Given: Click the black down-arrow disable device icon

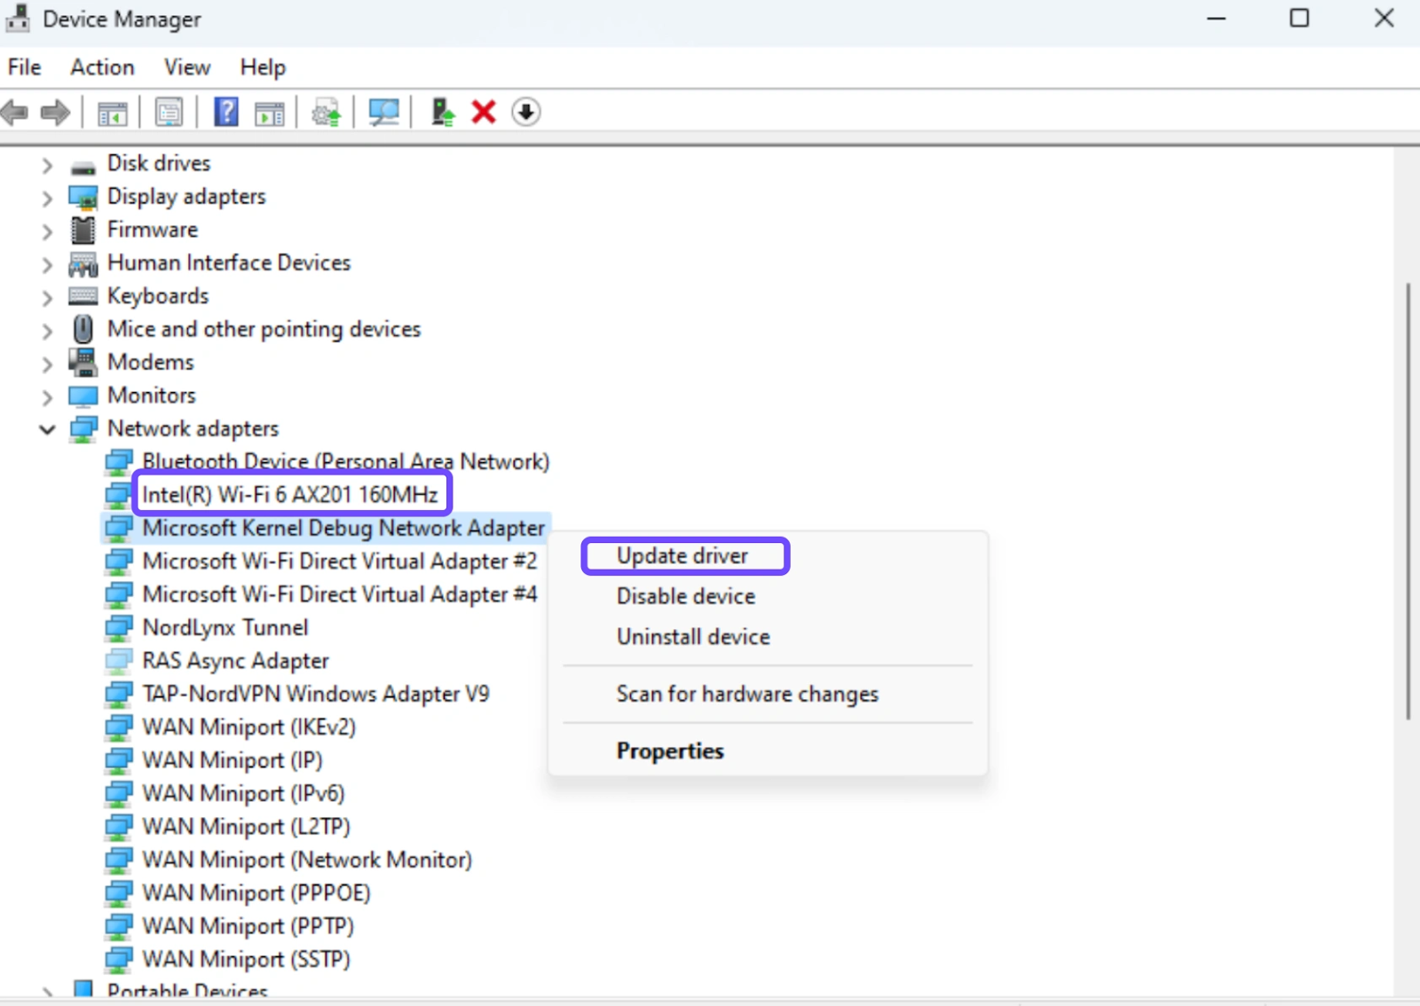Looking at the screenshot, I should 525,113.
